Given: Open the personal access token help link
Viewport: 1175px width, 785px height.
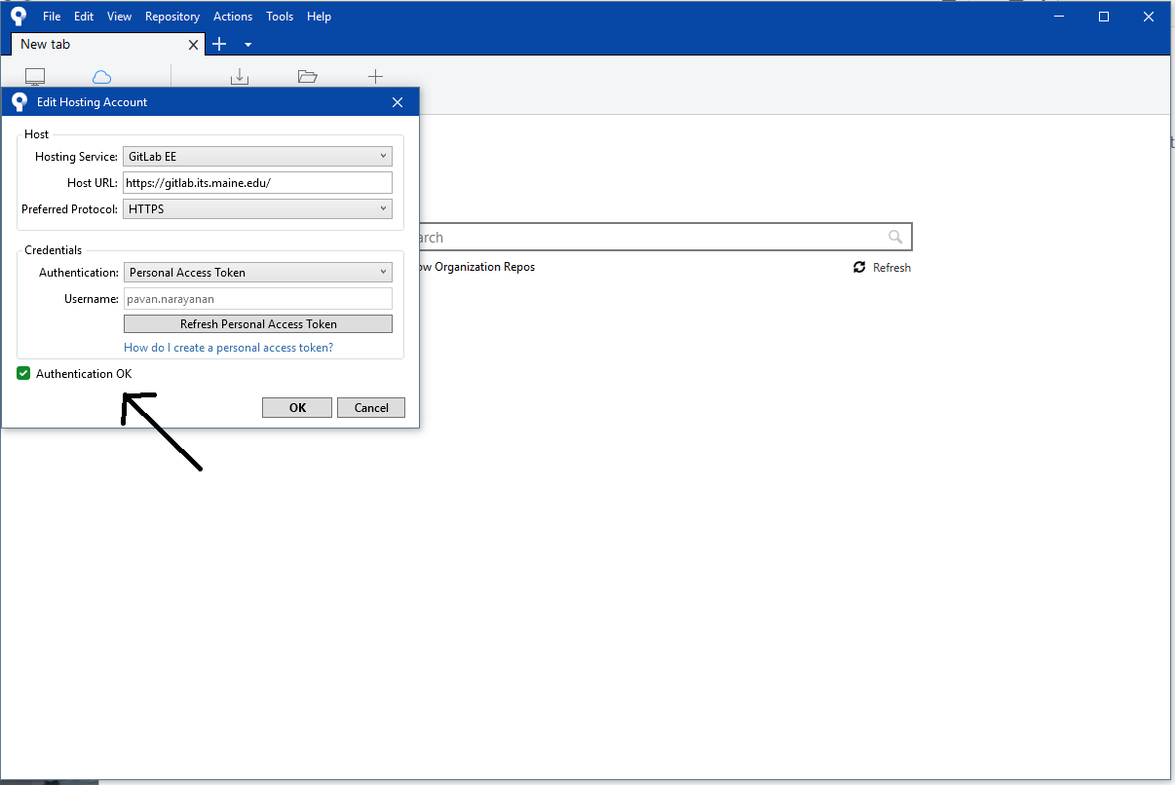Looking at the screenshot, I should 229,348.
